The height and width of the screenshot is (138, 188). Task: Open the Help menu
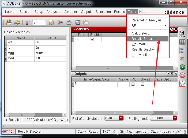[x=142, y=12]
